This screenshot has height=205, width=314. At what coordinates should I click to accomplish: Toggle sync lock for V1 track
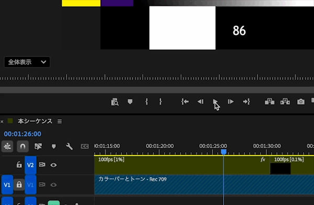[x=42, y=185]
